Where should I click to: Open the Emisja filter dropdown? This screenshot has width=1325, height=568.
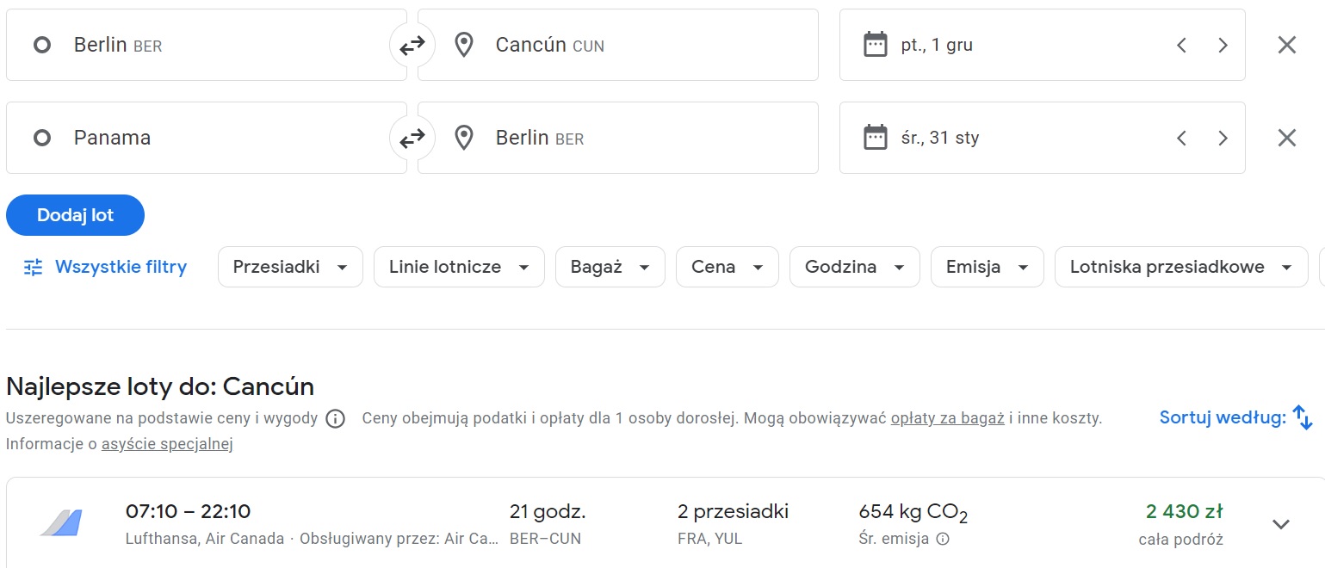988,267
